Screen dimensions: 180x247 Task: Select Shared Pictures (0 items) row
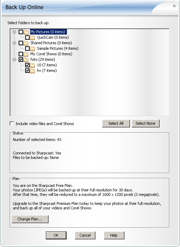coord(51,43)
